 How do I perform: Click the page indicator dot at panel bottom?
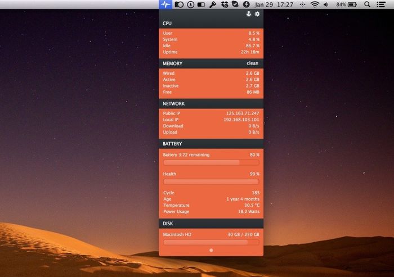point(211,250)
